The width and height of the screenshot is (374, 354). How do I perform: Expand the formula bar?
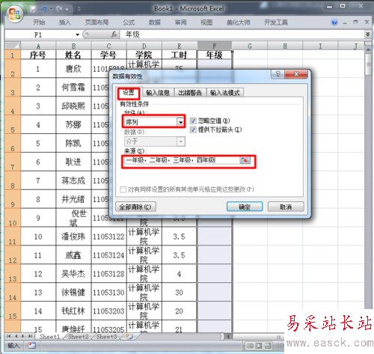click(x=368, y=34)
